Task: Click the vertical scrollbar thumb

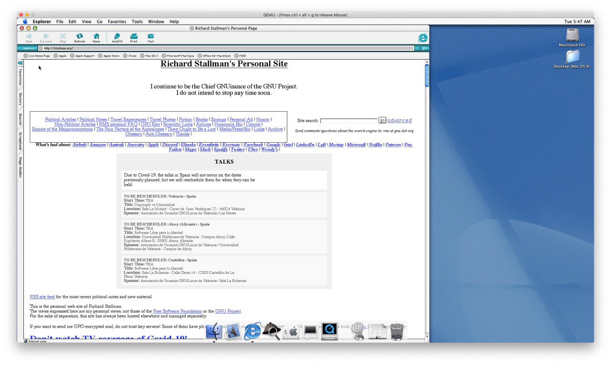Action: click(x=427, y=75)
